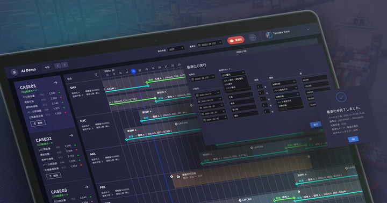Click the next period right arrow
387x203 pixels.
click(x=64, y=65)
